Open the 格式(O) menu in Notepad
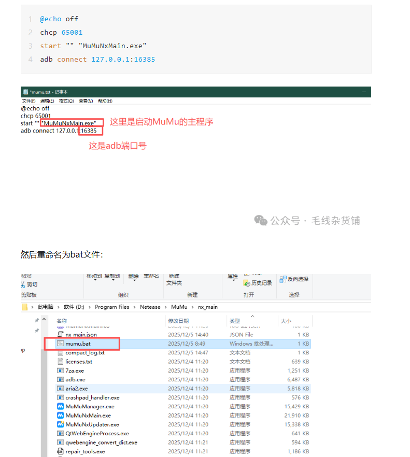 click(66, 101)
